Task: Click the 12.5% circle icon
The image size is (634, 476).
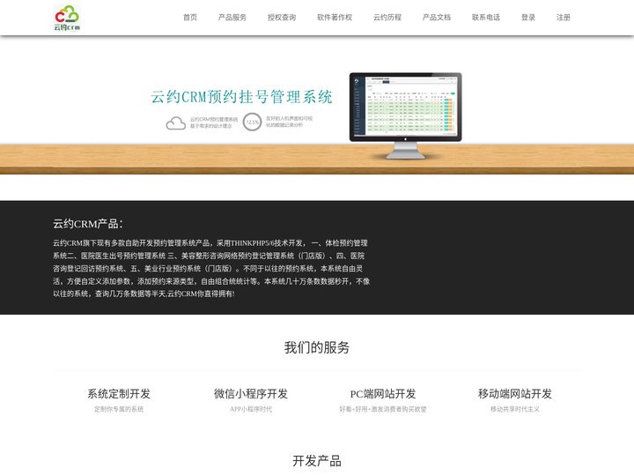Action: point(253,122)
